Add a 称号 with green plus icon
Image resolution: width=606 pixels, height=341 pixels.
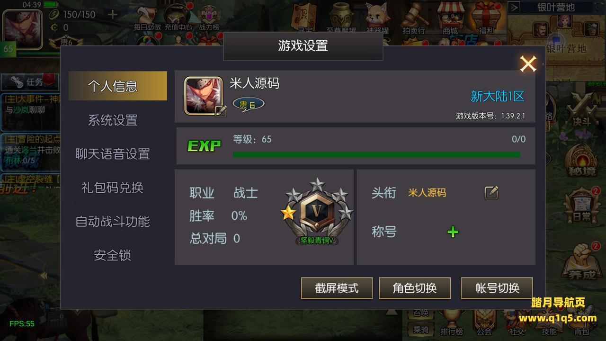click(x=453, y=232)
